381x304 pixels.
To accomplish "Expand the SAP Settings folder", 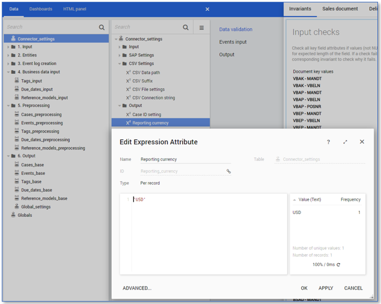I will (x=119, y=55).
